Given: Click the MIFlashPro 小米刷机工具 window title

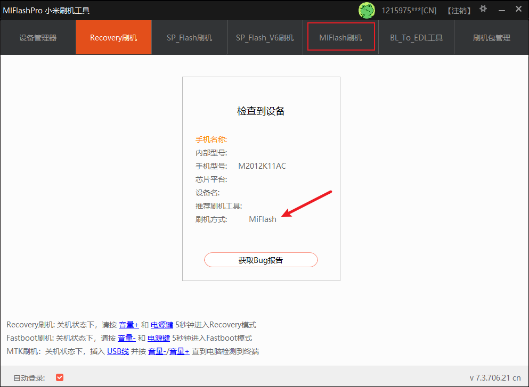Looking at the screenshot, I should [x=46, y=11].
